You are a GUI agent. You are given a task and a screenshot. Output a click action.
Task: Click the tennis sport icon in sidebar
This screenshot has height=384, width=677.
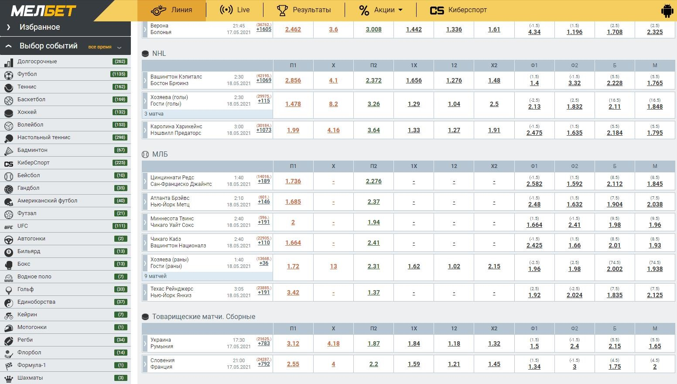tap(8, 87)
